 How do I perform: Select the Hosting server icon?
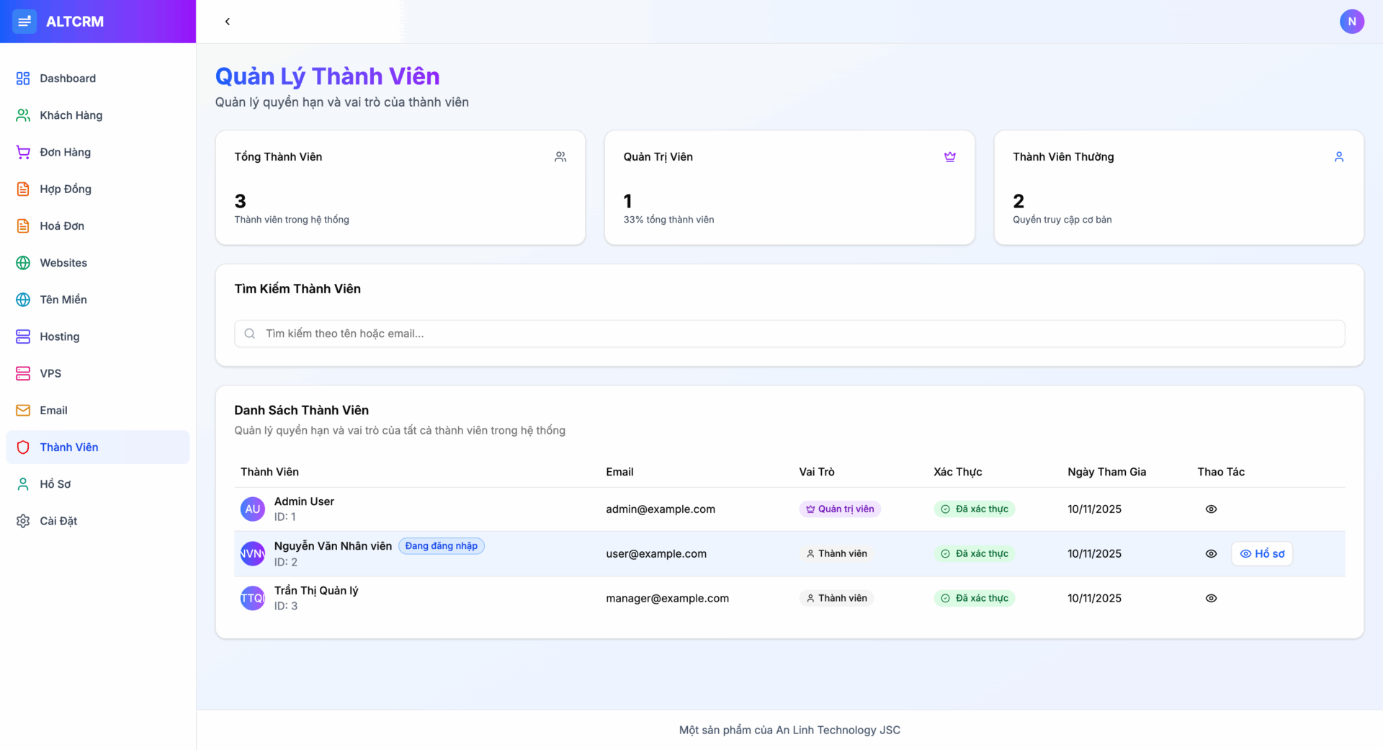coord(22,336)
